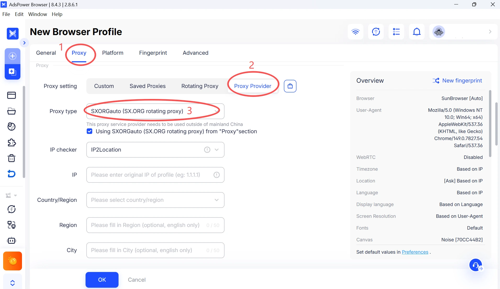Select the Custom proxy setting option
Screen dimensions: 500x289
(104, 86)
